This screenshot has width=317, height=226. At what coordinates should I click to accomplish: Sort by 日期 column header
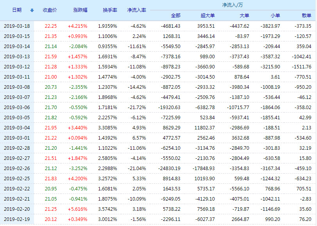click(x=17, y=10)
